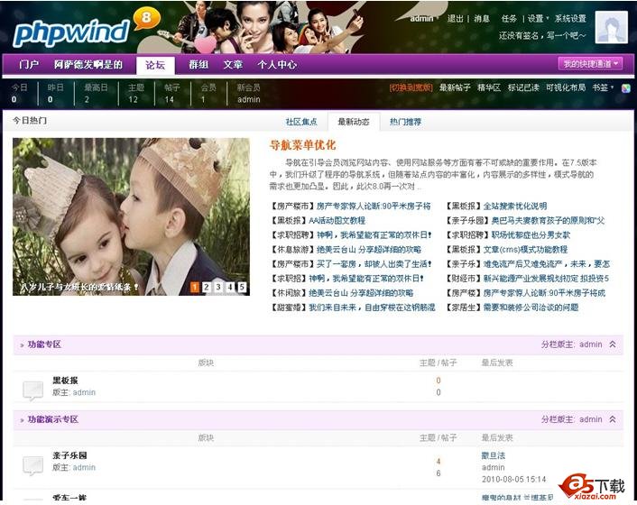This screenshot has width=637, height=505.
Task: Click the admin moderator link under 亲子乐园
Action: [84, 468]
